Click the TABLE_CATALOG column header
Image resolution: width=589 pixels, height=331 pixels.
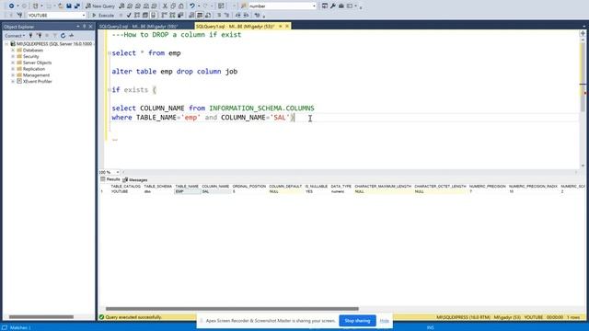point(126,186)
